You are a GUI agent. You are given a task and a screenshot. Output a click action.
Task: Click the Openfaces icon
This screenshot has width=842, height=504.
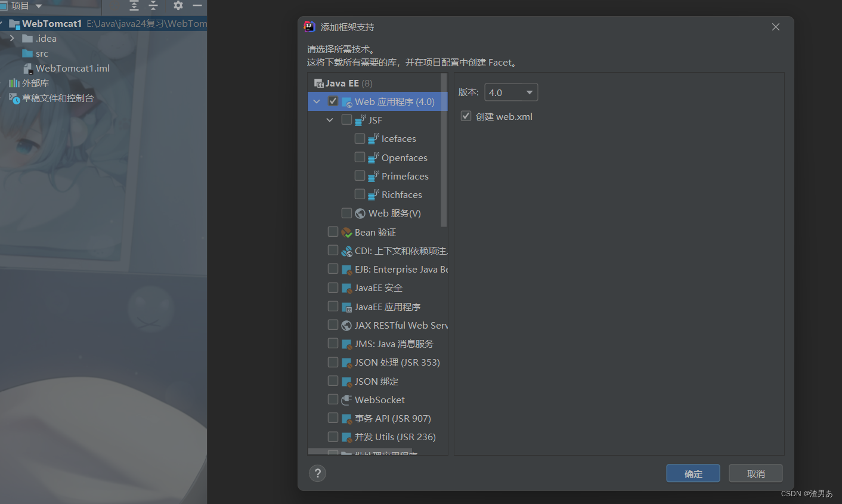pyautogui.click(x=373, y=157)
